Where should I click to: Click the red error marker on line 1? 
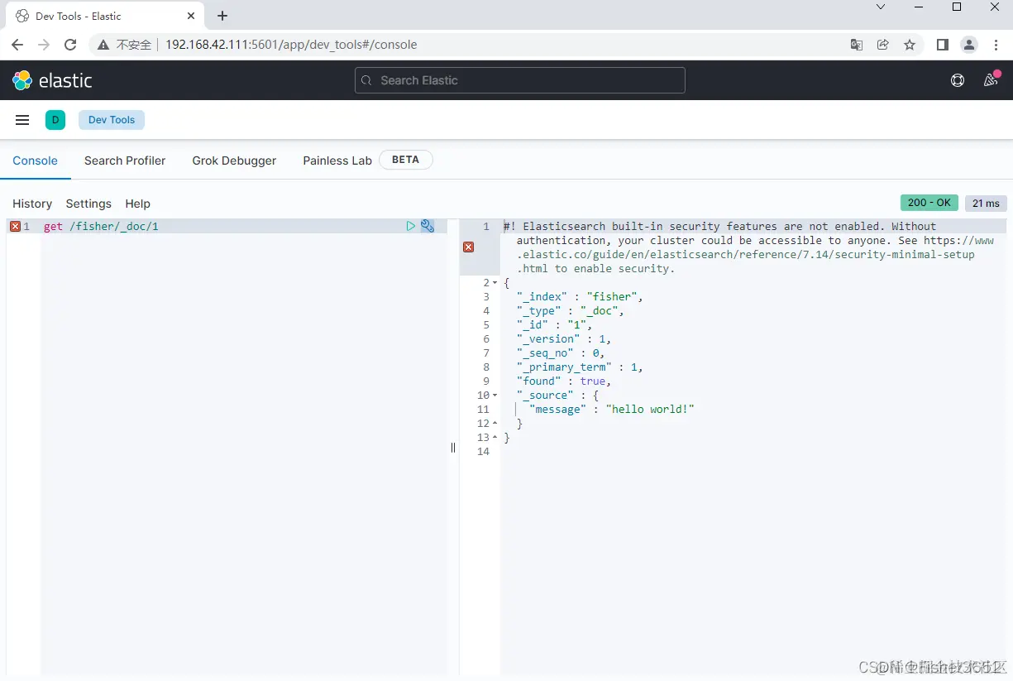15,226
